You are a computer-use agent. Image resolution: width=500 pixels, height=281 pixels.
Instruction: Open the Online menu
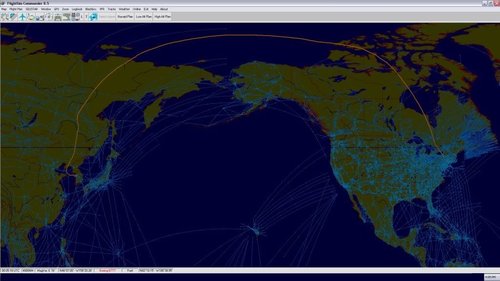(x=137, y=9)
